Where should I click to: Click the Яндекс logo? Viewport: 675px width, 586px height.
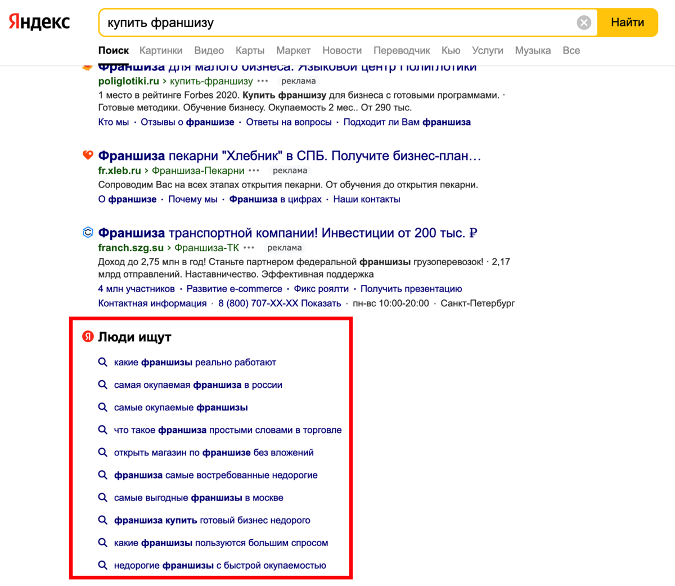click(39, 22)
